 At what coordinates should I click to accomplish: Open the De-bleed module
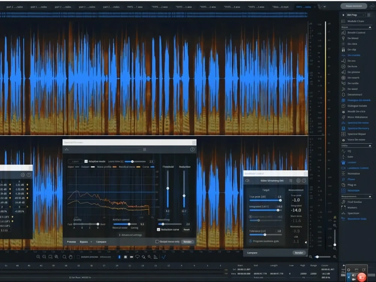(x=350, y=38)
